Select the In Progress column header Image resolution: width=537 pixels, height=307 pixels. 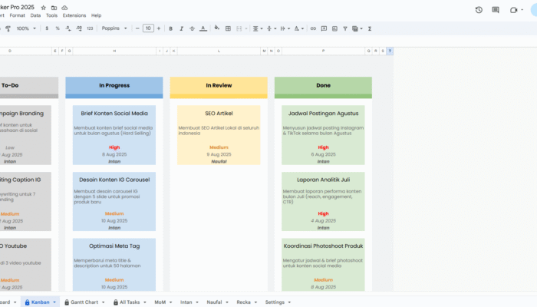114,86
